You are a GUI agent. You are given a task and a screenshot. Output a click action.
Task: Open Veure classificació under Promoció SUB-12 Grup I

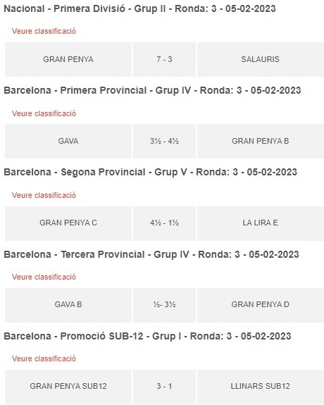[x=44, y=359]
